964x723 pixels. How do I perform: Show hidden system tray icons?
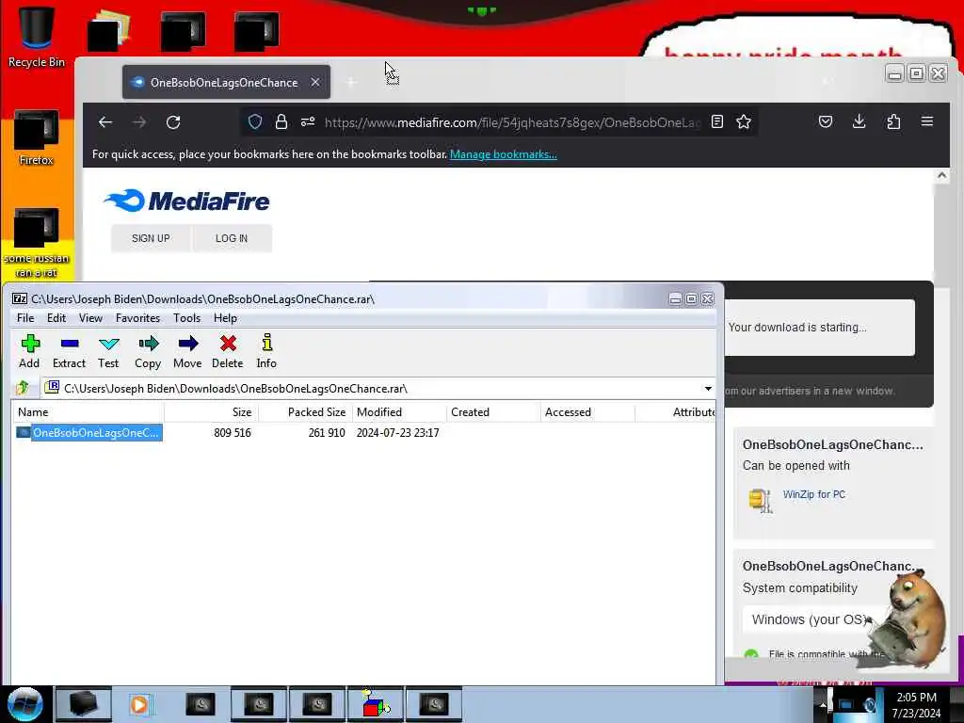point(823,705)
